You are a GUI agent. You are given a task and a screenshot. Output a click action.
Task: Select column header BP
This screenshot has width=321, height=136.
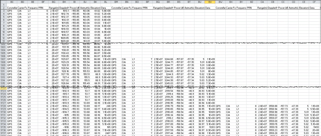tap(147, 2)
